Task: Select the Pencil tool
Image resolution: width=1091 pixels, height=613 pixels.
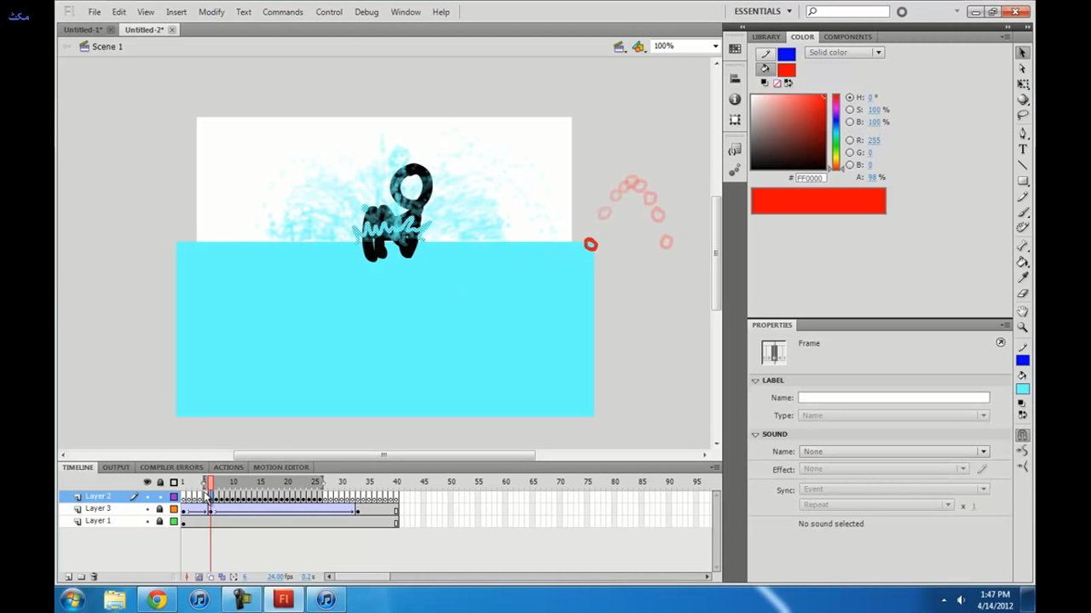Action: [1023, 197]
